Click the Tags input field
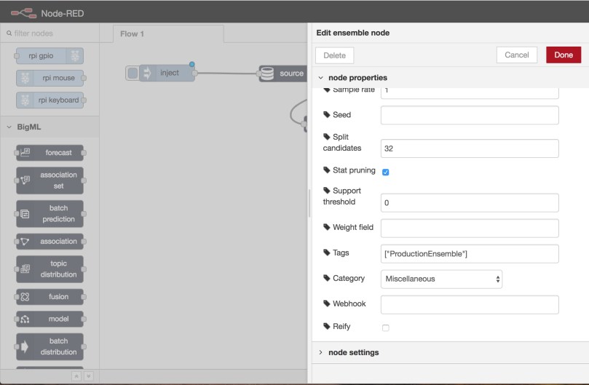Screen dimensions: 589x385 point(470,254)
